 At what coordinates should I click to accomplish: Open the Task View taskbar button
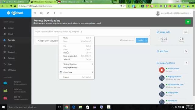[x=59, y=107]
